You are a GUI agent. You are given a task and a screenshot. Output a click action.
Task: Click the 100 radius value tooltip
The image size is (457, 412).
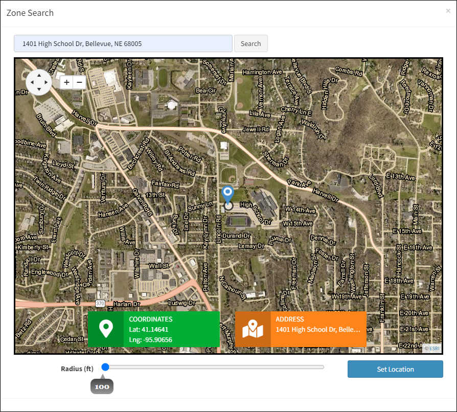(x=102, y=386)
